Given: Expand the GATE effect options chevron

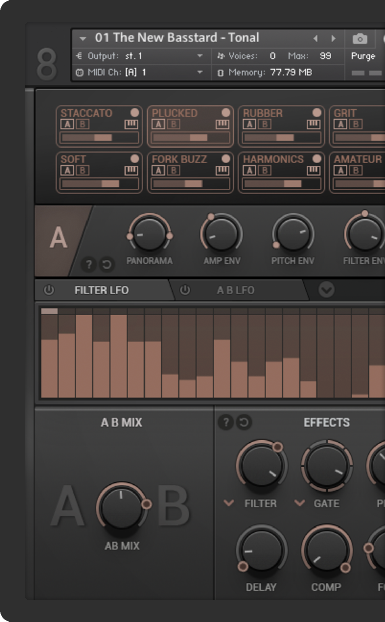Looking at the screenshot, I should (299, 503).
